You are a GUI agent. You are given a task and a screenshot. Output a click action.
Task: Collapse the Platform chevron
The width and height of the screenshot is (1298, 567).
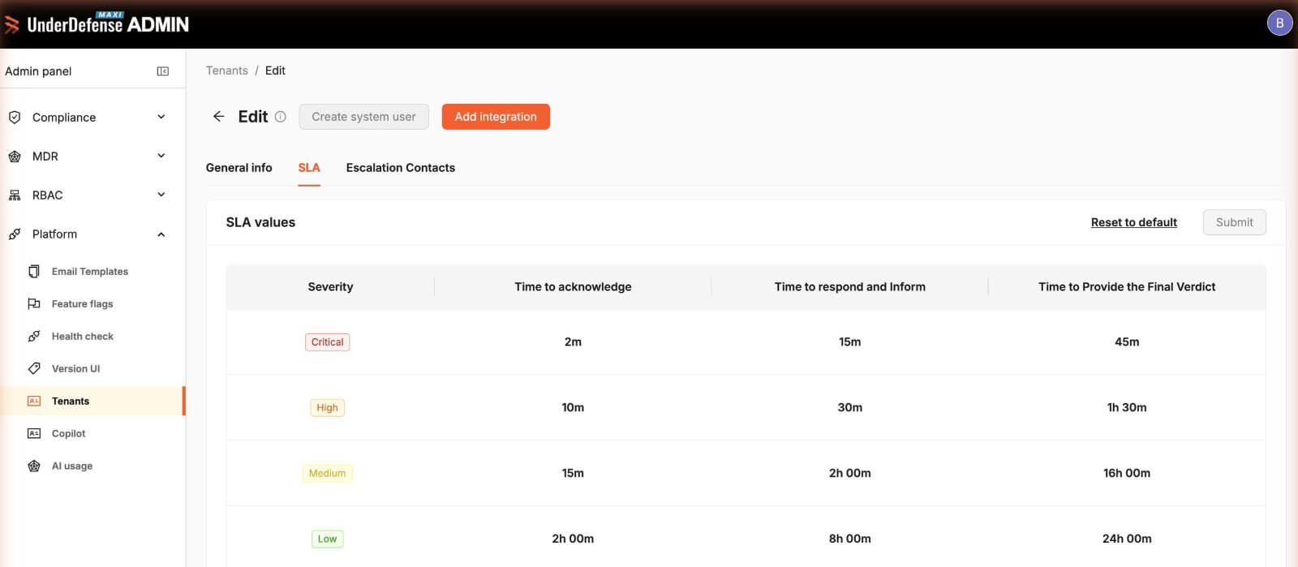161,234
